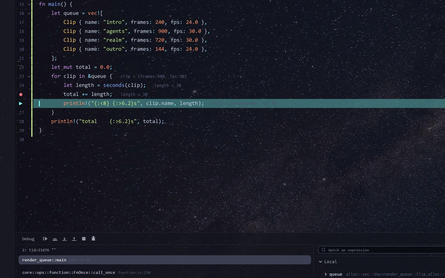Viewport: 445px width, 278px height.
Task: Click the frames value 720 on line 19
Action: click(160, 40)
